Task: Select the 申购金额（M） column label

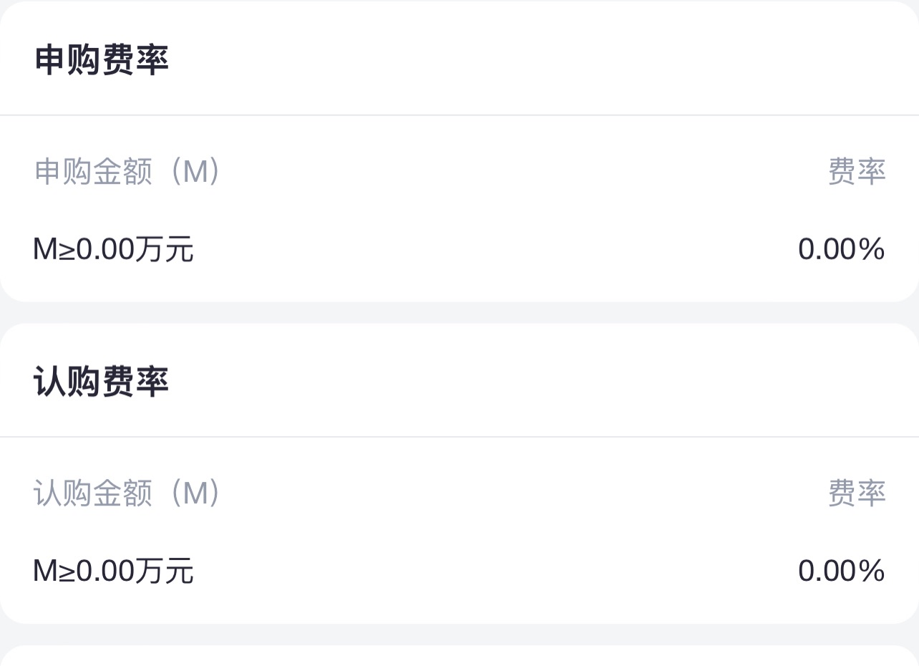Action: [x=127, y=172]
